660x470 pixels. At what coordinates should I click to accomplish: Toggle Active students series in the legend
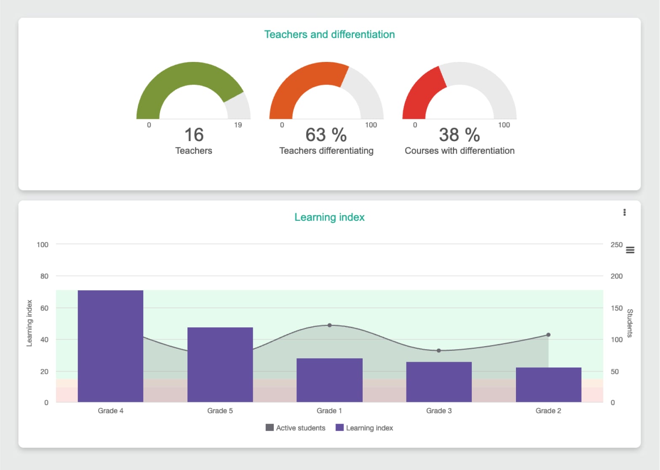(x=300, y=428)
